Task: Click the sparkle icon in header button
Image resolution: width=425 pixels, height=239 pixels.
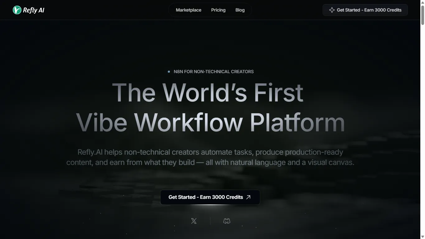Action: 332,10
